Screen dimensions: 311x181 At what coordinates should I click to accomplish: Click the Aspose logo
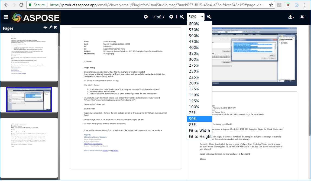click(x=36, y=18)
